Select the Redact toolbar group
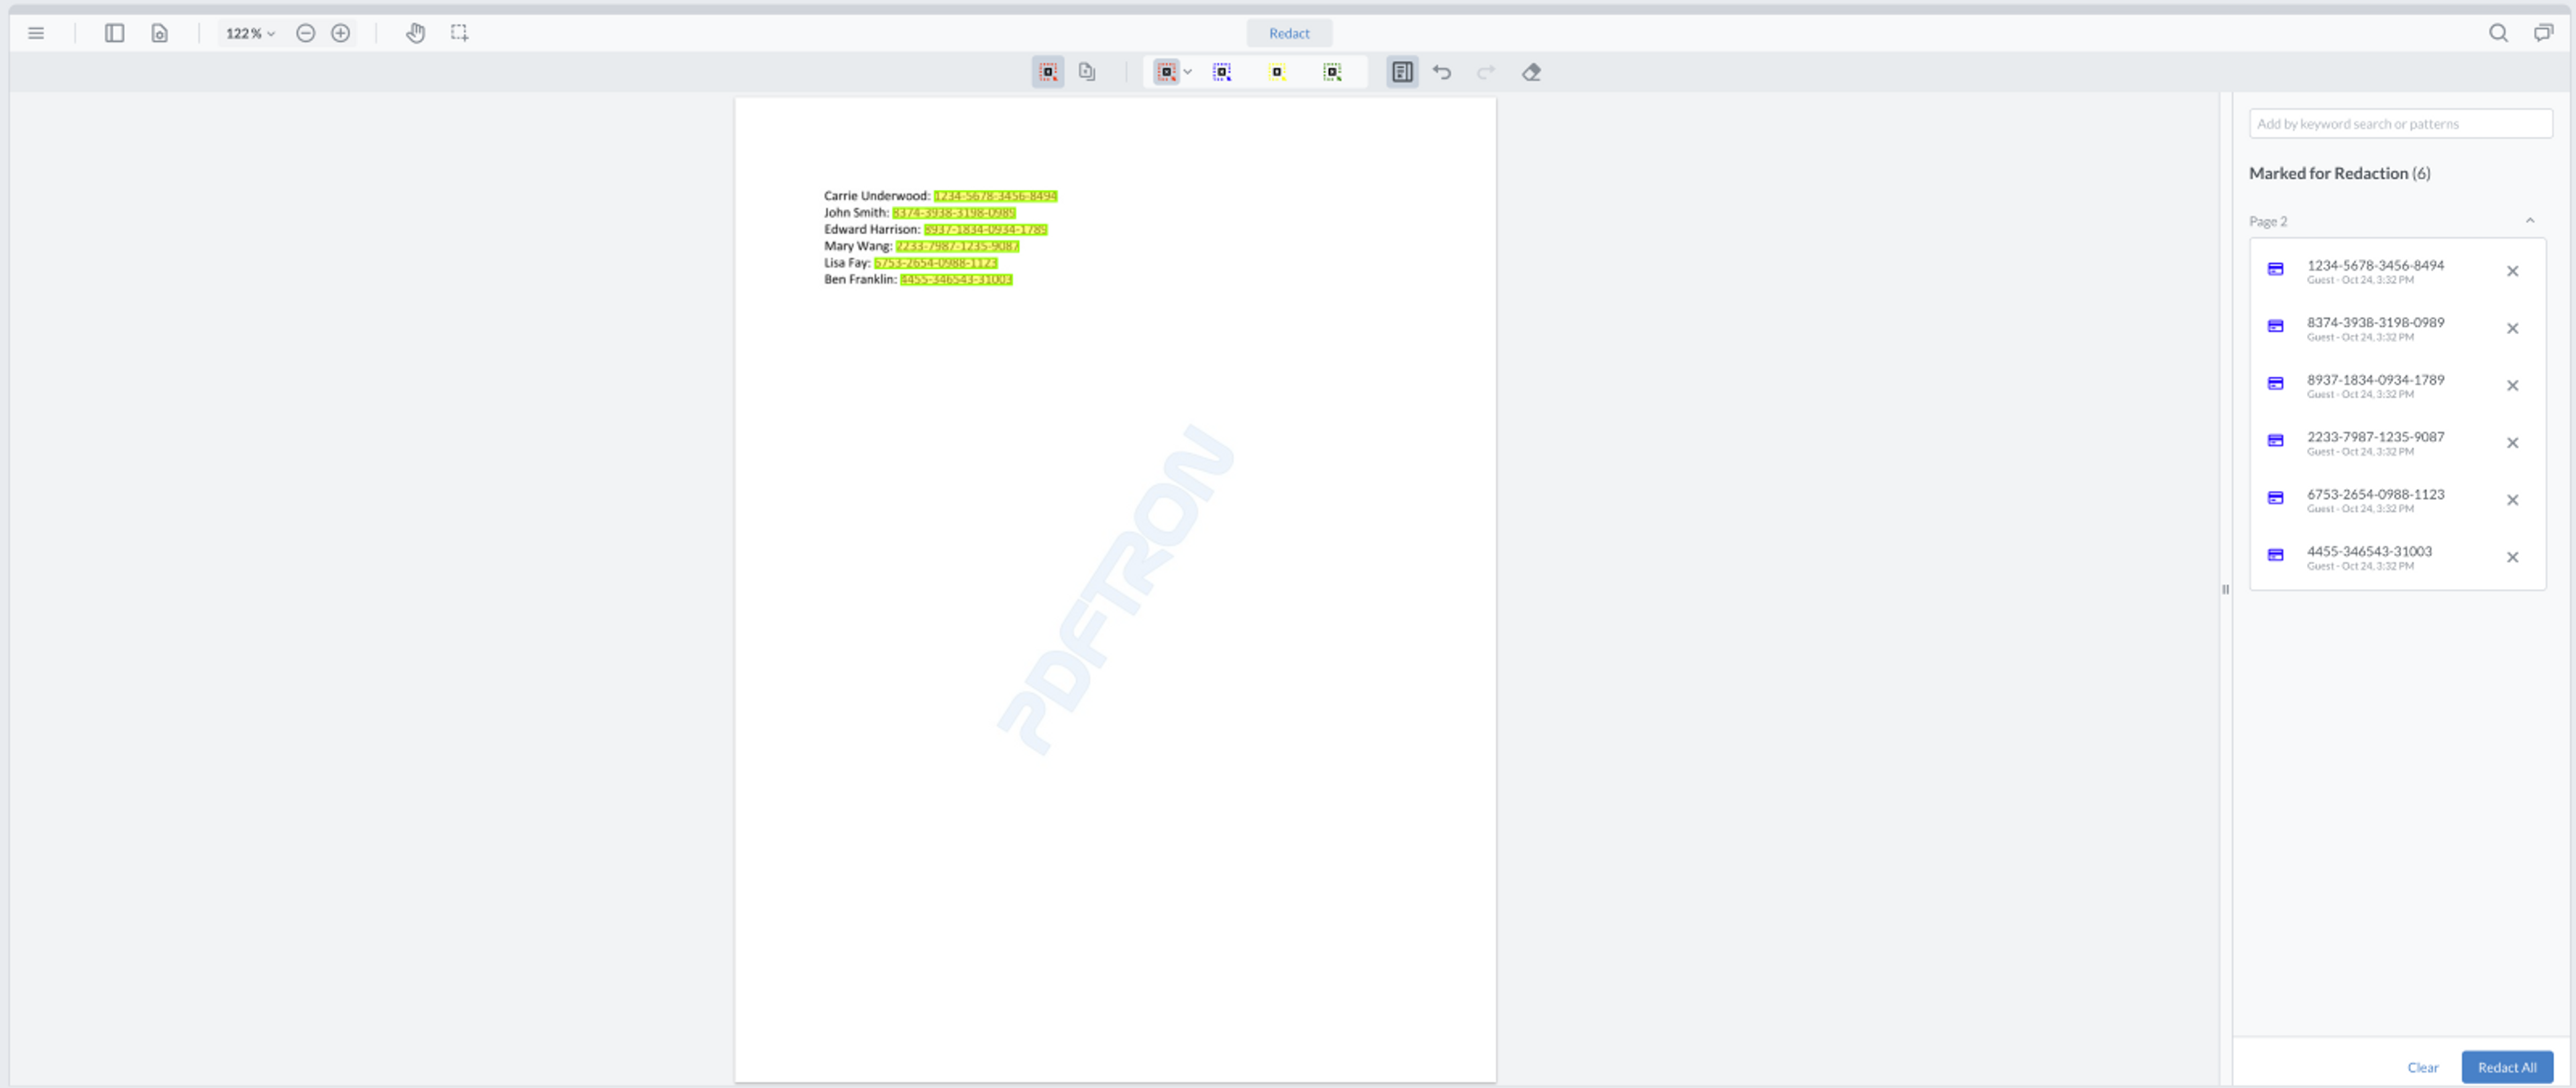Screen dimensions: 2576x1088 (x=1288, y=33)
